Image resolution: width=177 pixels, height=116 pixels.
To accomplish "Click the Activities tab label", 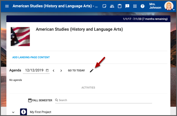I will coord(88,88).
